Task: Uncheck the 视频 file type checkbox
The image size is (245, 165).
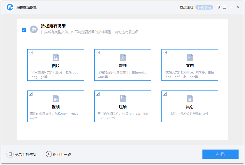Action: [x=31, y=94]
